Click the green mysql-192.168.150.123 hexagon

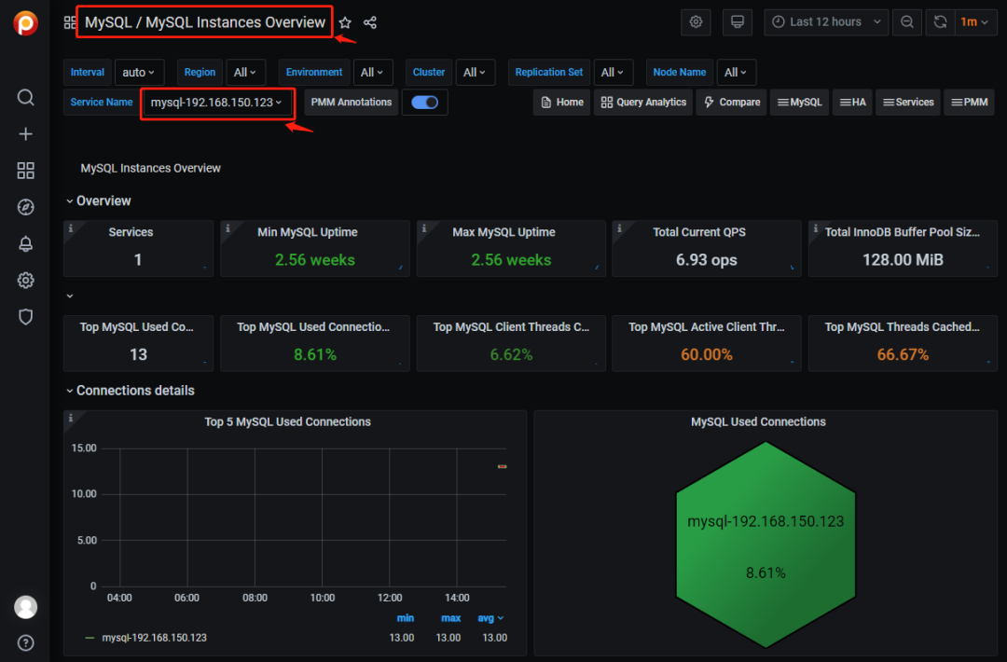[766, 545]
